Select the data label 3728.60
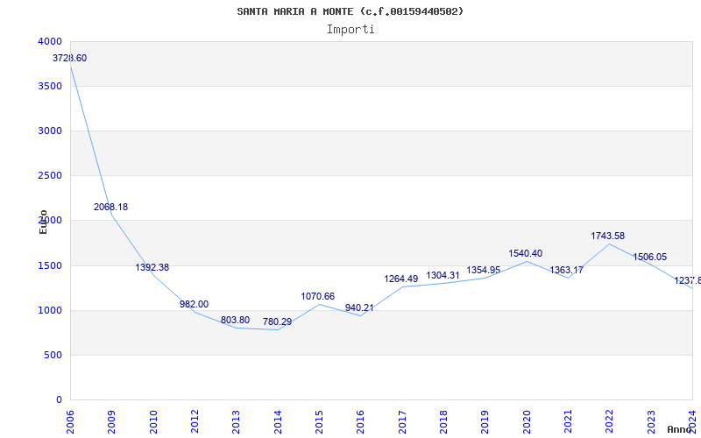 click(70, 58)
